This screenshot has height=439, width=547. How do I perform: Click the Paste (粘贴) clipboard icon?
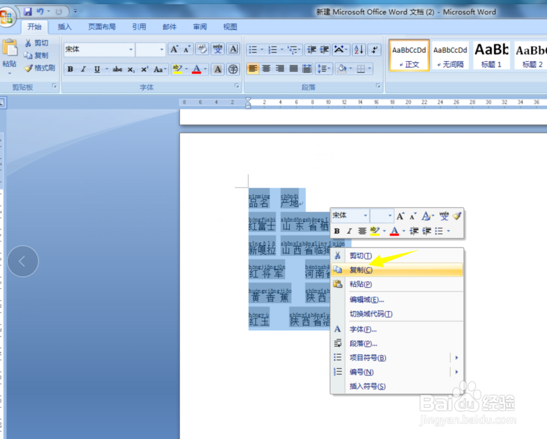coord(10,48)
